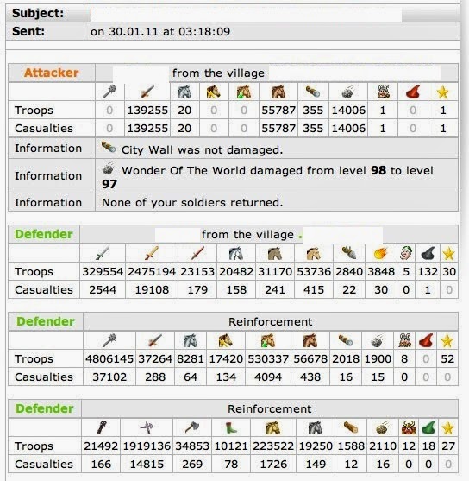Click the green settler hat in the last Reinforcement table
The image size is (469, 481).
coord(428,427)
